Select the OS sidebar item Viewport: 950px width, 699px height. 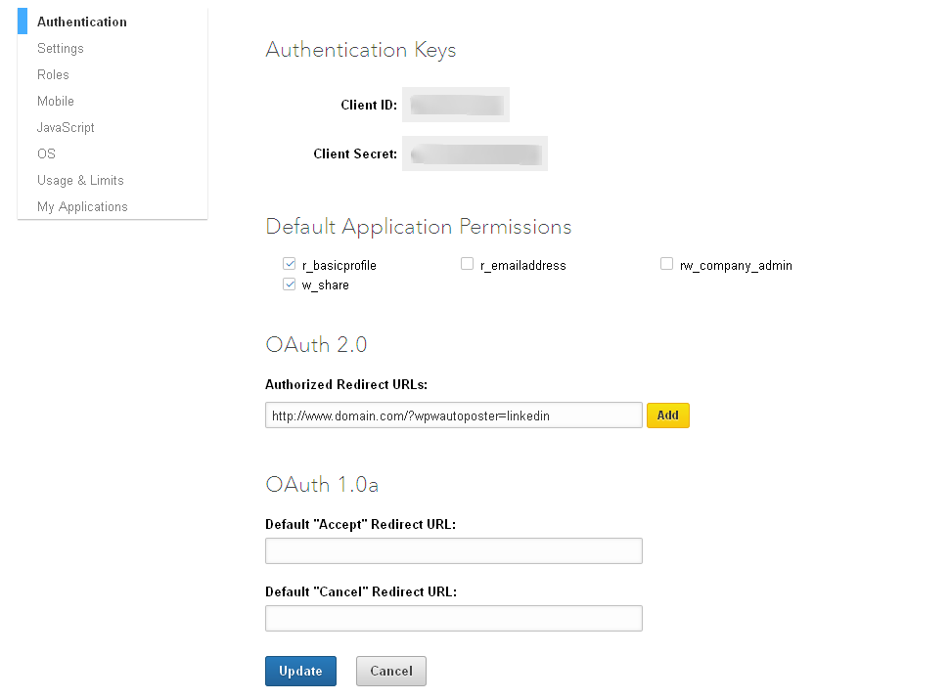tap(46, 153)
